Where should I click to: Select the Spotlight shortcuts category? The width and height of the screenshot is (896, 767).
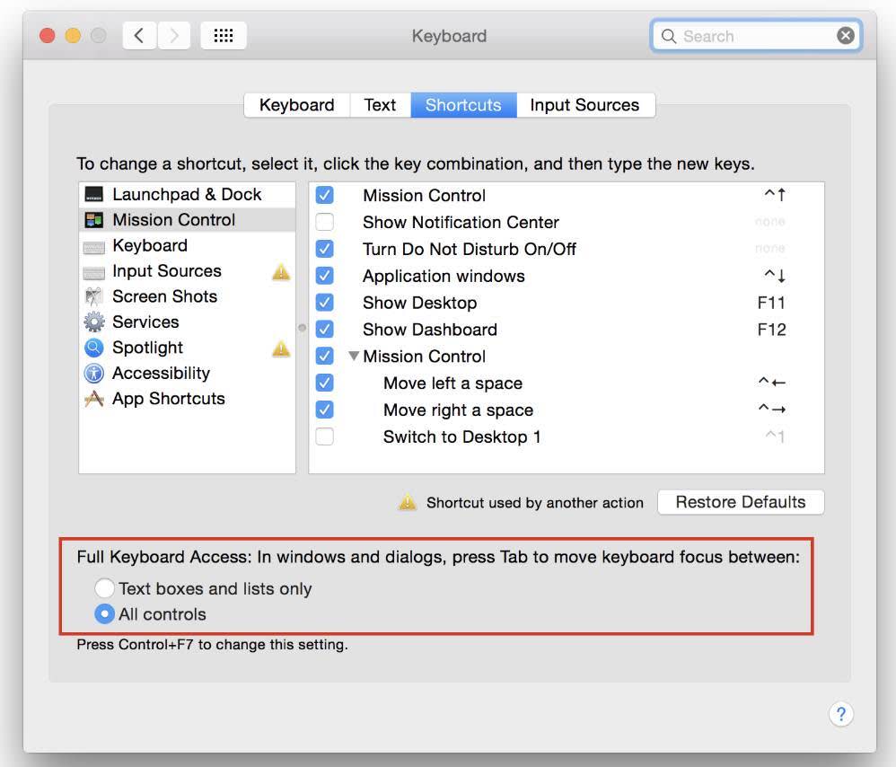pyautogui.click(x=147, y=348)
